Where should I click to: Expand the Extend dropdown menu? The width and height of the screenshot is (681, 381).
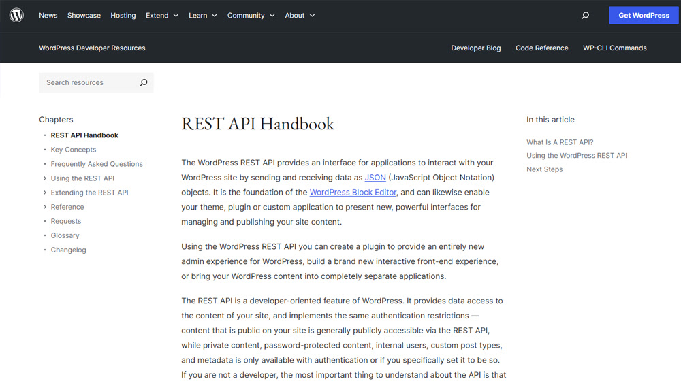pos(162,15)
